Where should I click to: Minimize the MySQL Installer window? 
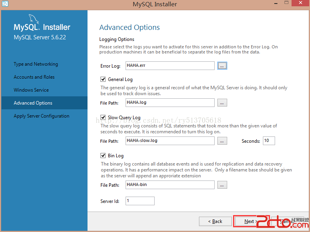tap(276, 4)
